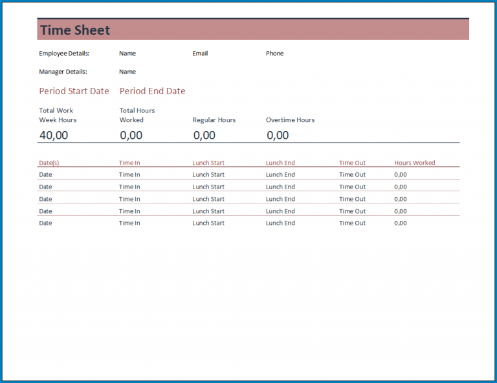Select the Date cell in last table row
Viewport: 497px width, 383px height.
click(45, 223)
